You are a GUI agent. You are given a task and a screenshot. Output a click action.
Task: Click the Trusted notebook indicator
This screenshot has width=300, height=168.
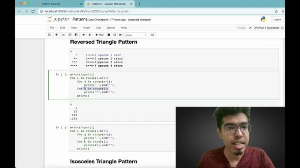tap(241, 28)
